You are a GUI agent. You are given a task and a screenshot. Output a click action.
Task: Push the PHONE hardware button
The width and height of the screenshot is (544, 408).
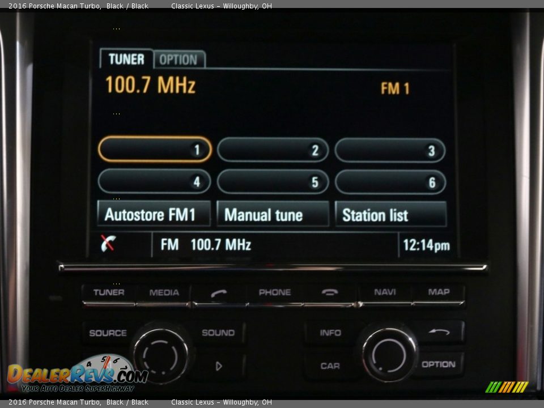(x=275, y=294)
